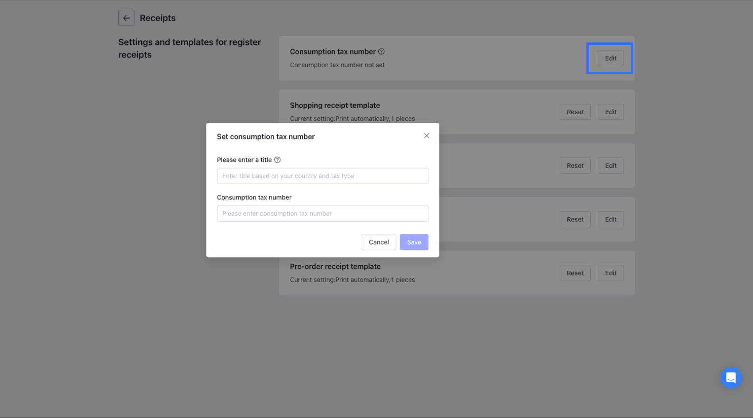Edit the Pre-order receipt template

[610, 273]
